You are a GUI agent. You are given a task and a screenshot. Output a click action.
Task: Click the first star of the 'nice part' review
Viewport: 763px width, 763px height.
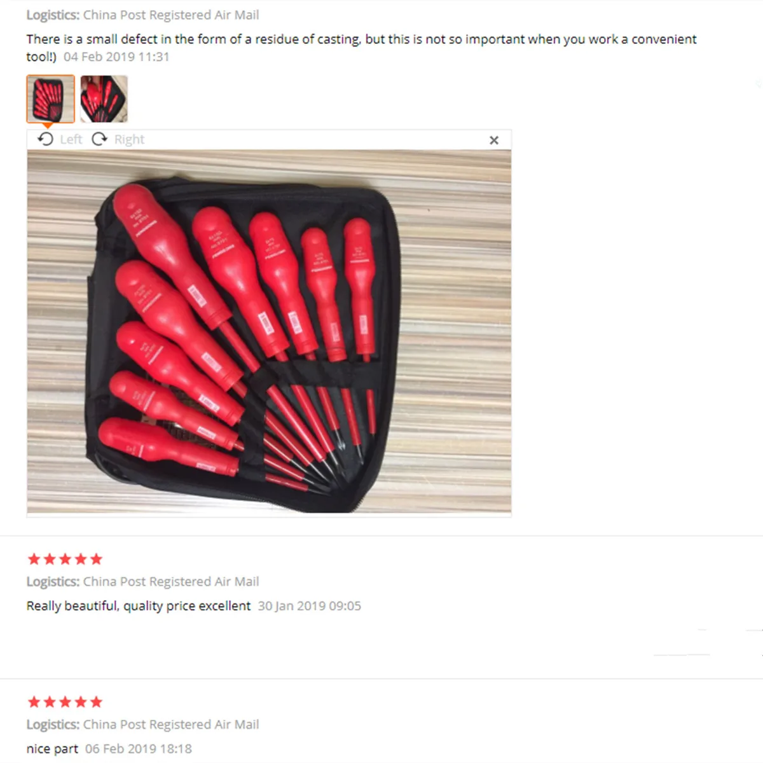[34, 702]
